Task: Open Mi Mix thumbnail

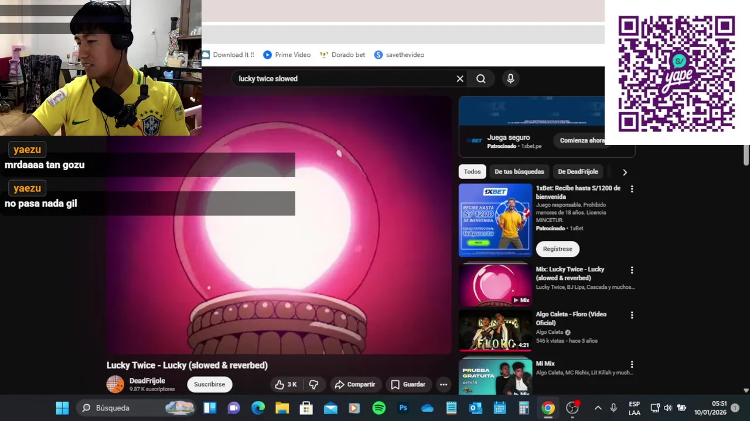Action: [495, 377]
